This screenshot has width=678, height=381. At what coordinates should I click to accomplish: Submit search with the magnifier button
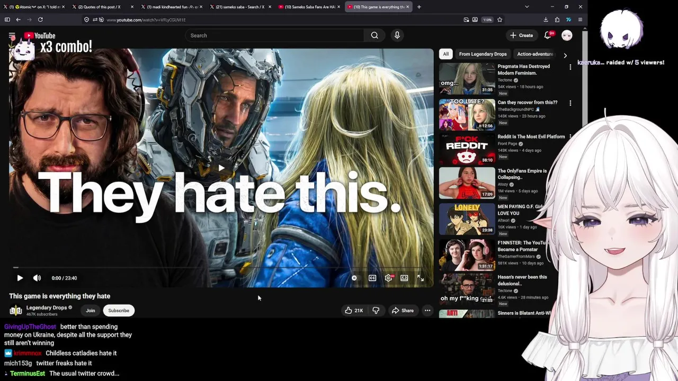pyautogui.click(x=374, y=35)
